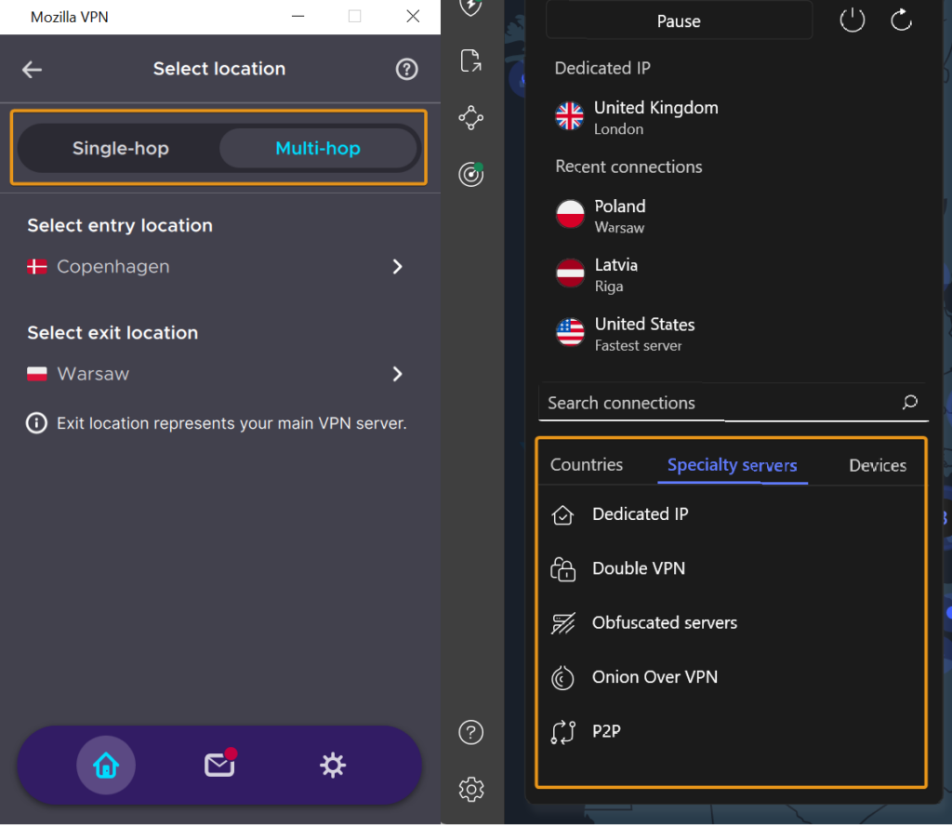
Task: Click the Obfuscated servers icon
Action: 562,623
